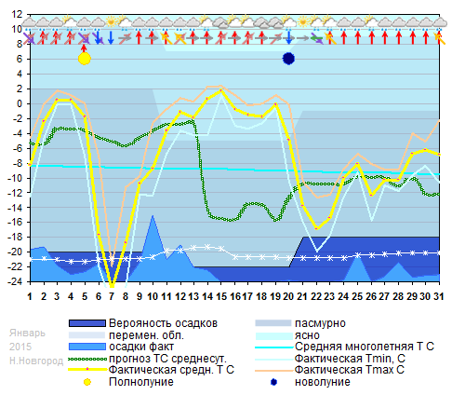
Task: Click the перемен. обл. legend color swatch
Action: tap(87, 335)
